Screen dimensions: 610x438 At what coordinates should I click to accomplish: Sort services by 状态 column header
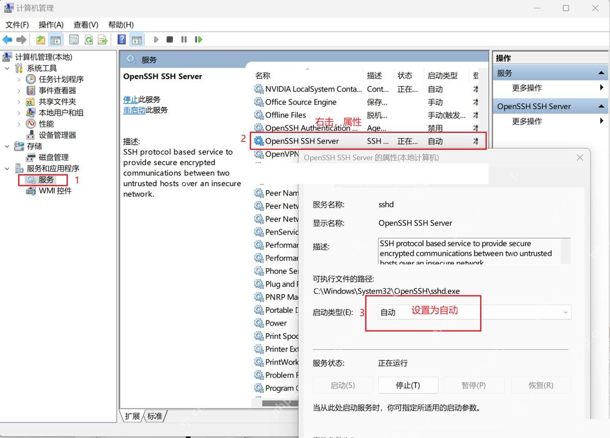click(x=405, y=75)
